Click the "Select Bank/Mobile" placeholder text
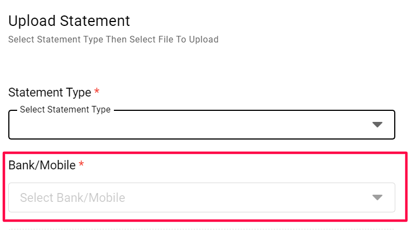Screen dimensions: 413x230 [72, 197]
